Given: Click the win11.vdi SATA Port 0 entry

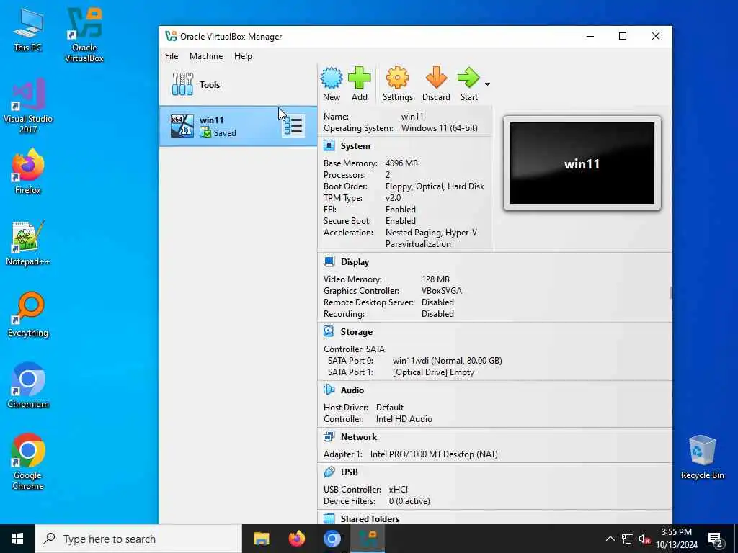Looking at the screenshot, I should pyautogui.click(x=447, y=361).
